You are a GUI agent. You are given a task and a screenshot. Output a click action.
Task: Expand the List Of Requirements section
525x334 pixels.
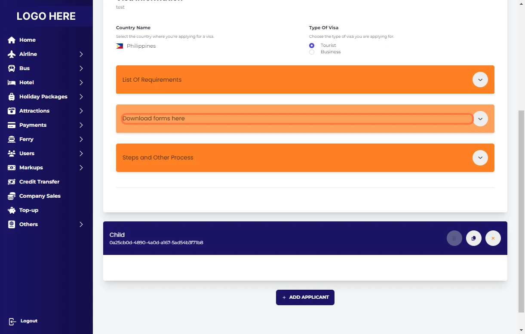click(x=480, y=80)
